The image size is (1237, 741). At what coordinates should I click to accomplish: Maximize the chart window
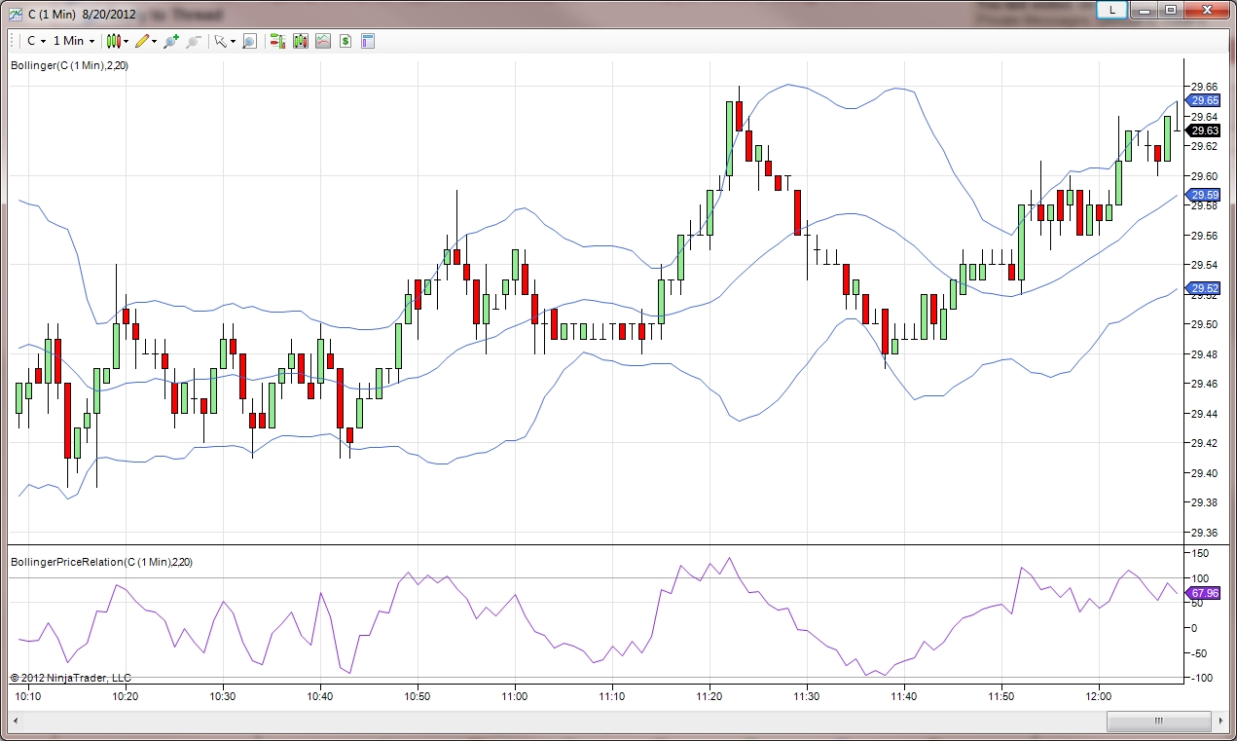pos(1171,10)
